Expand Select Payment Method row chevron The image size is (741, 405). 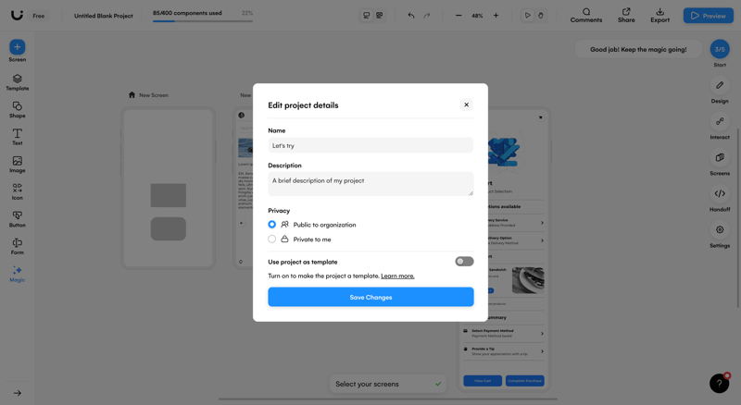coord(542,334)
